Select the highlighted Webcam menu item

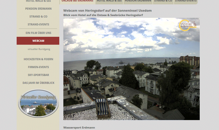point(38,41)
